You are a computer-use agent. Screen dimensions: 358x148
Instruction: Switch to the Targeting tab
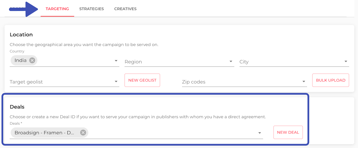coord(57,9)
